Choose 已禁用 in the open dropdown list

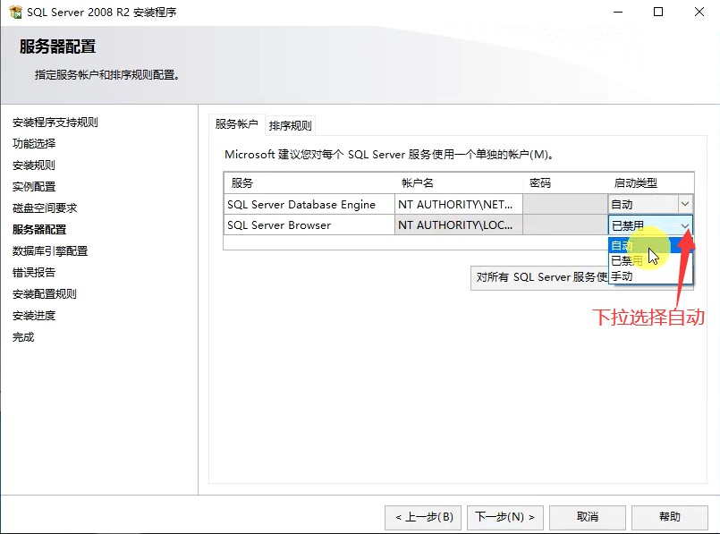click(650, 261)
